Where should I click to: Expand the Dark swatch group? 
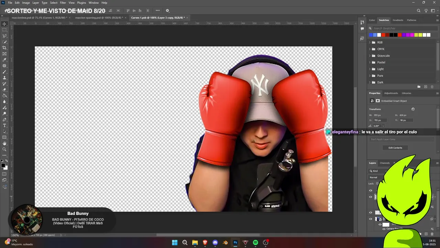[x=370, y=82]
